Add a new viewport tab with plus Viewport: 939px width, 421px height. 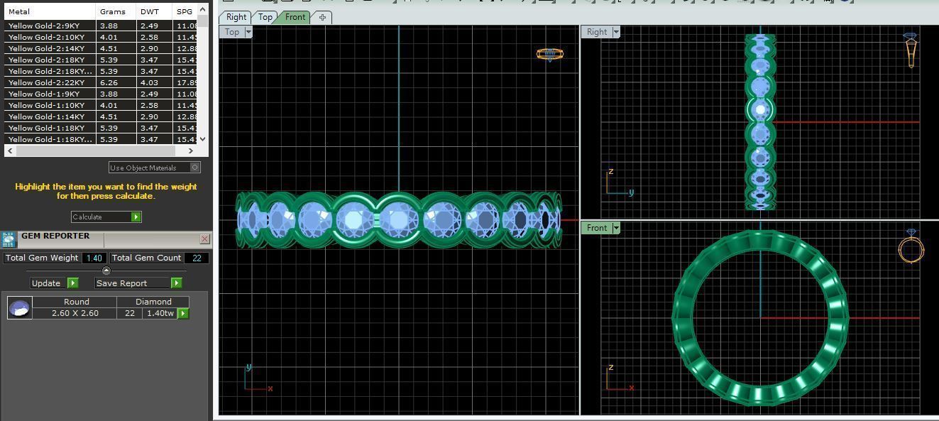322,17
